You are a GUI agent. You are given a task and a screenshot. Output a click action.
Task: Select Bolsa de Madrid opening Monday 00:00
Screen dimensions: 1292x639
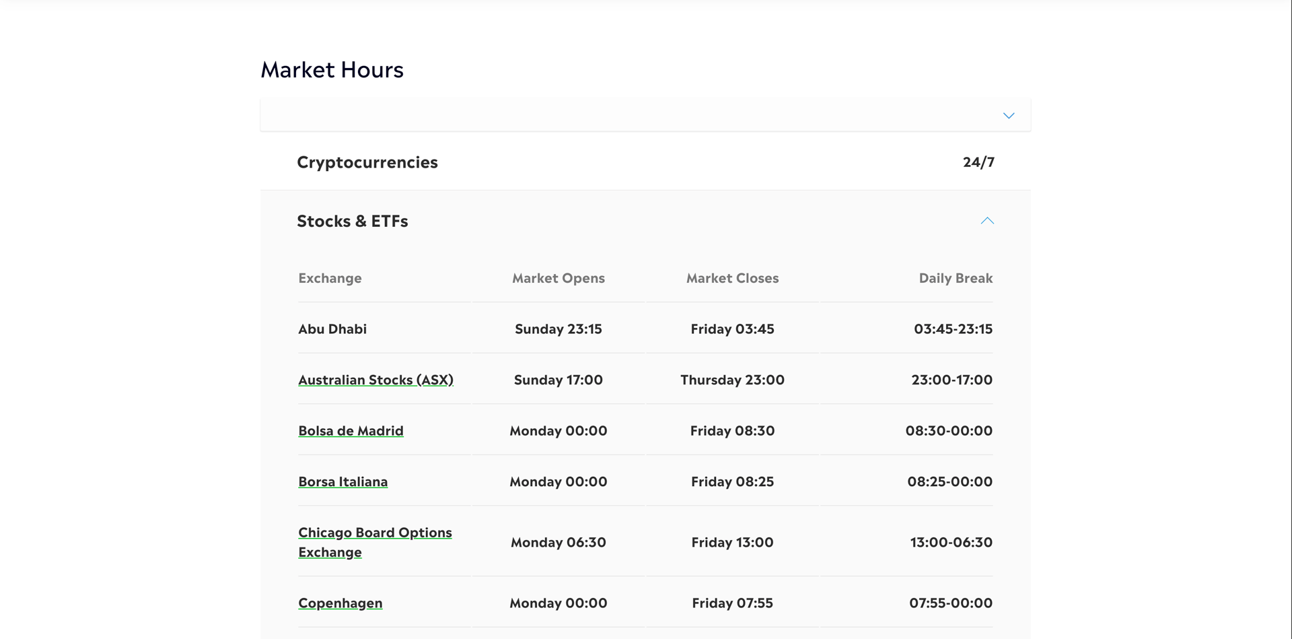(x=559, y=431)
